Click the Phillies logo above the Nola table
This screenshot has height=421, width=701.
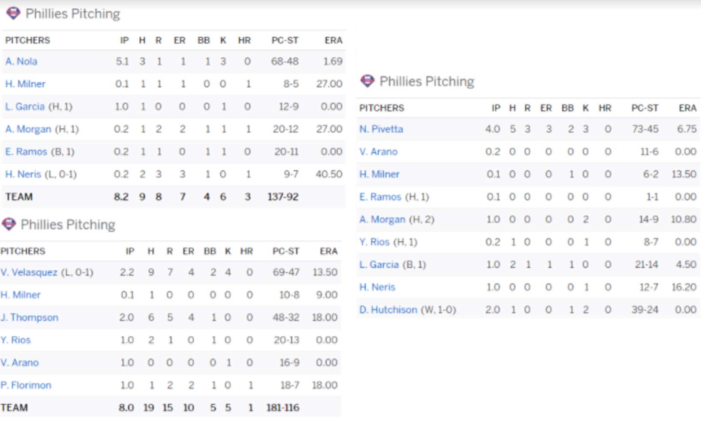pyautogui.click(x=13, y=13)
